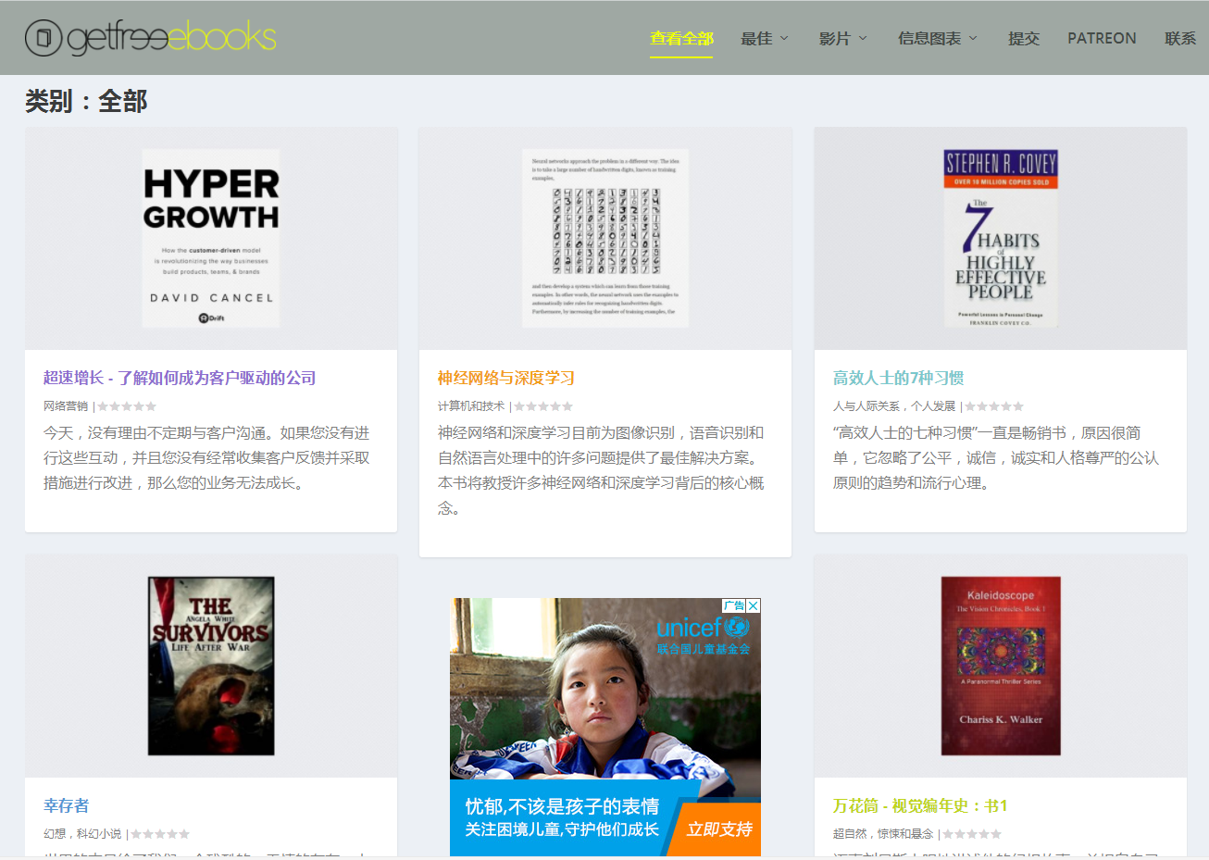The height and width of the screenshot is (860, 1209).
Task: Open the 神经网络与深度学习 title link
Action: 506,378
